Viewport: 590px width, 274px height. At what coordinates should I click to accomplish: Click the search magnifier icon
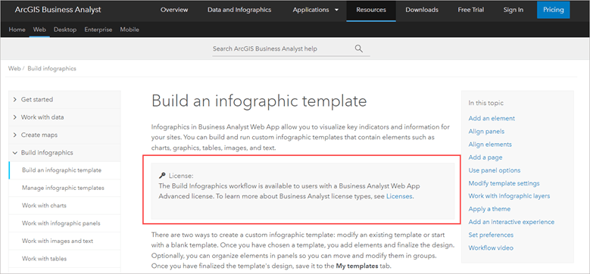click(x=358, y=48)
